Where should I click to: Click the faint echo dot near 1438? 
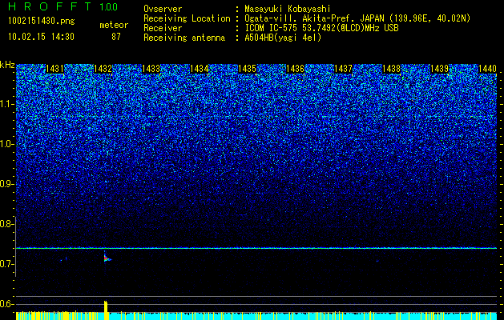point(377,261)
